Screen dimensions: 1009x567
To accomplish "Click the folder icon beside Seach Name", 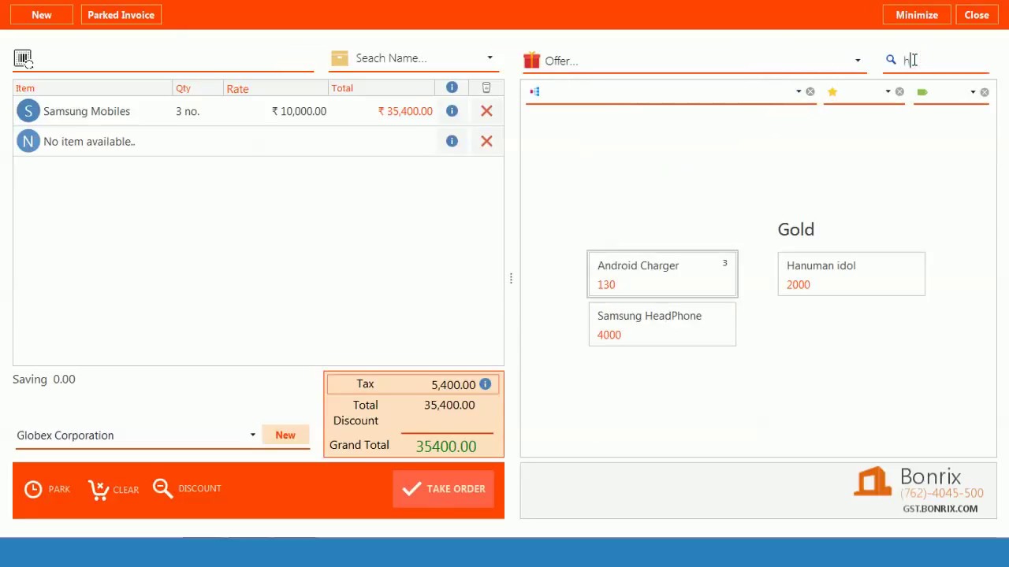I will 340,58.
